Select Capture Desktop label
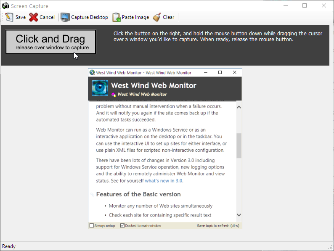 [90, 17]
